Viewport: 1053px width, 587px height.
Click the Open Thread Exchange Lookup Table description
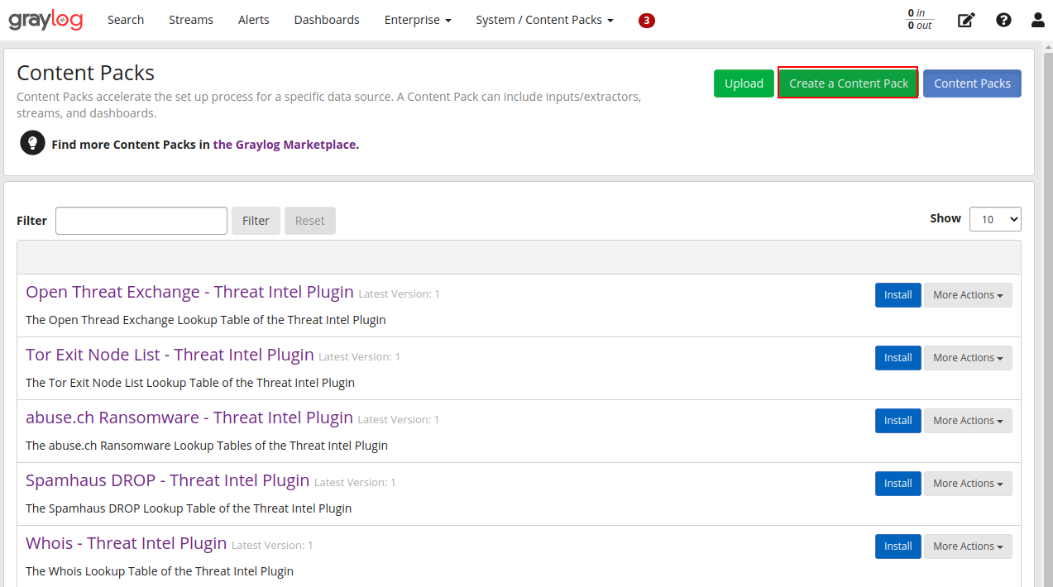click(206, 320)
